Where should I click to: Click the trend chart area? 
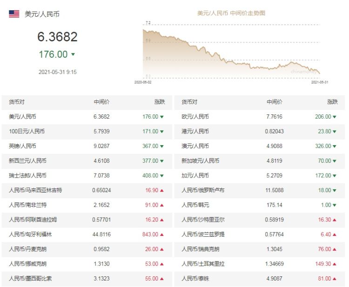click(x=231, y=51)
